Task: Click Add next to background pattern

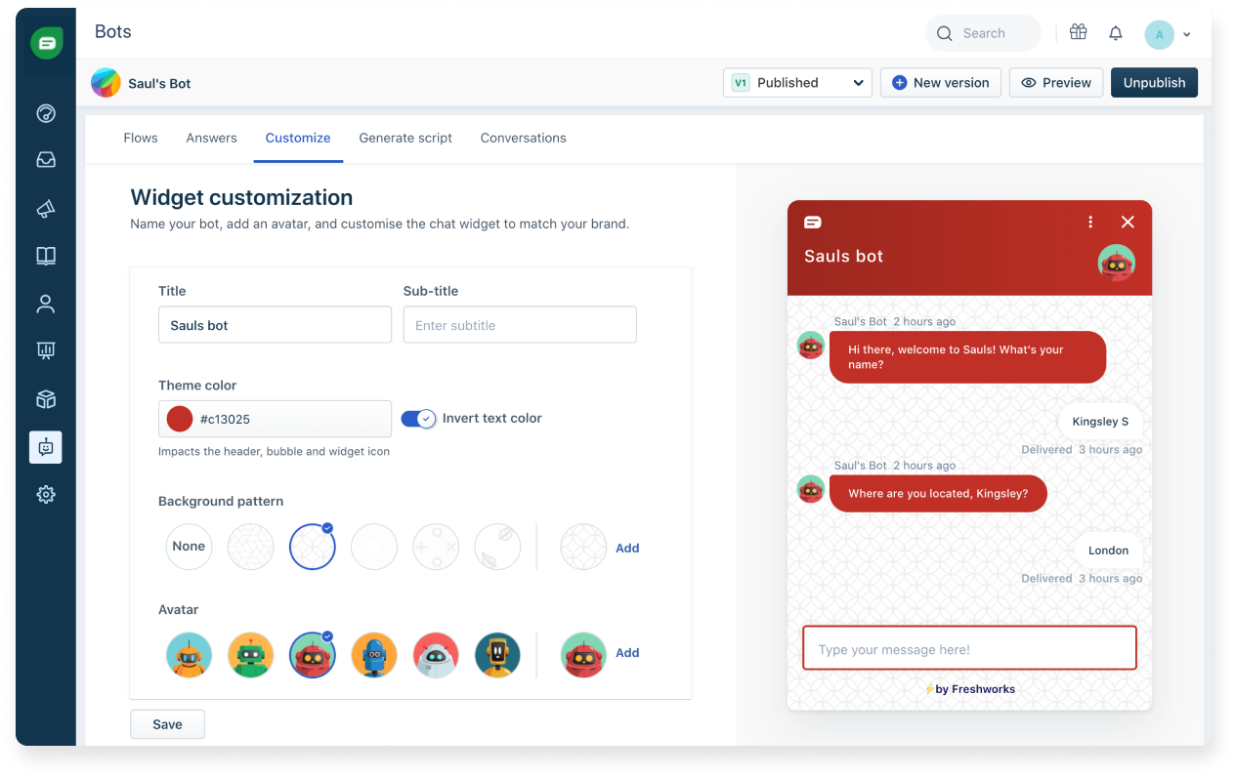Action: click(627, 548)
